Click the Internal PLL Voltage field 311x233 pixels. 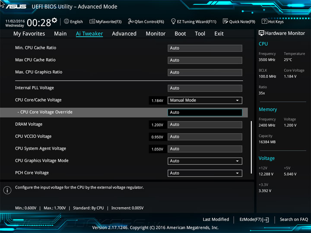205,88
